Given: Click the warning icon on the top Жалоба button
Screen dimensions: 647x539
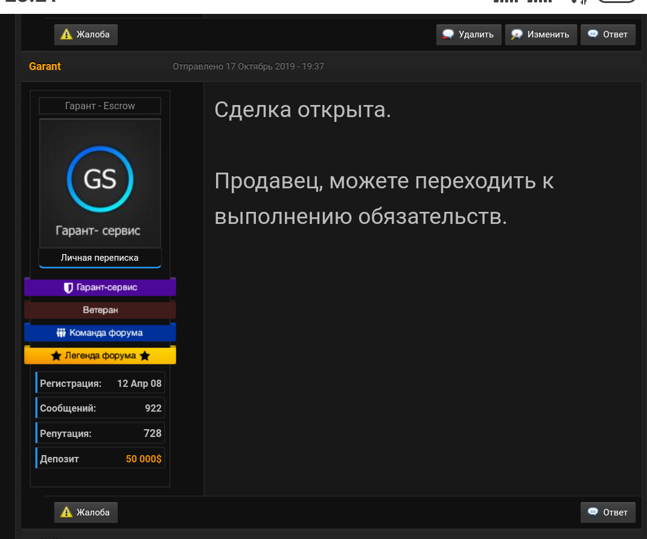Looking at the screenshot, I should (66, 34).
